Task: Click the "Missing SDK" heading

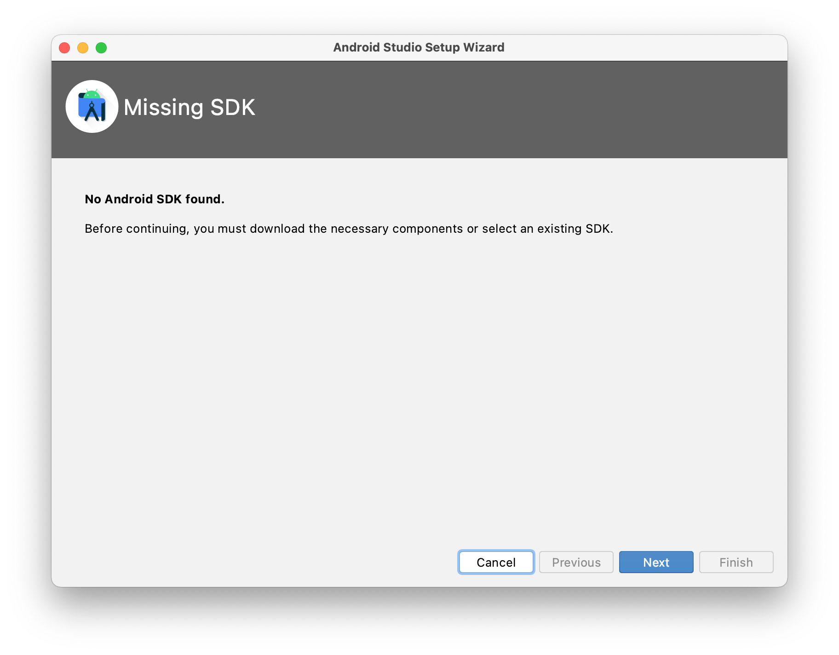Action: (189, 108)
